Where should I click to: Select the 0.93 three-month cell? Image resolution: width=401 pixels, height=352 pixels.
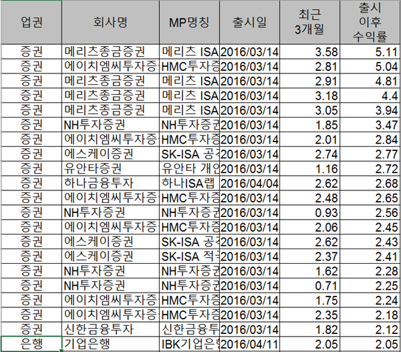tap(309, 212)
